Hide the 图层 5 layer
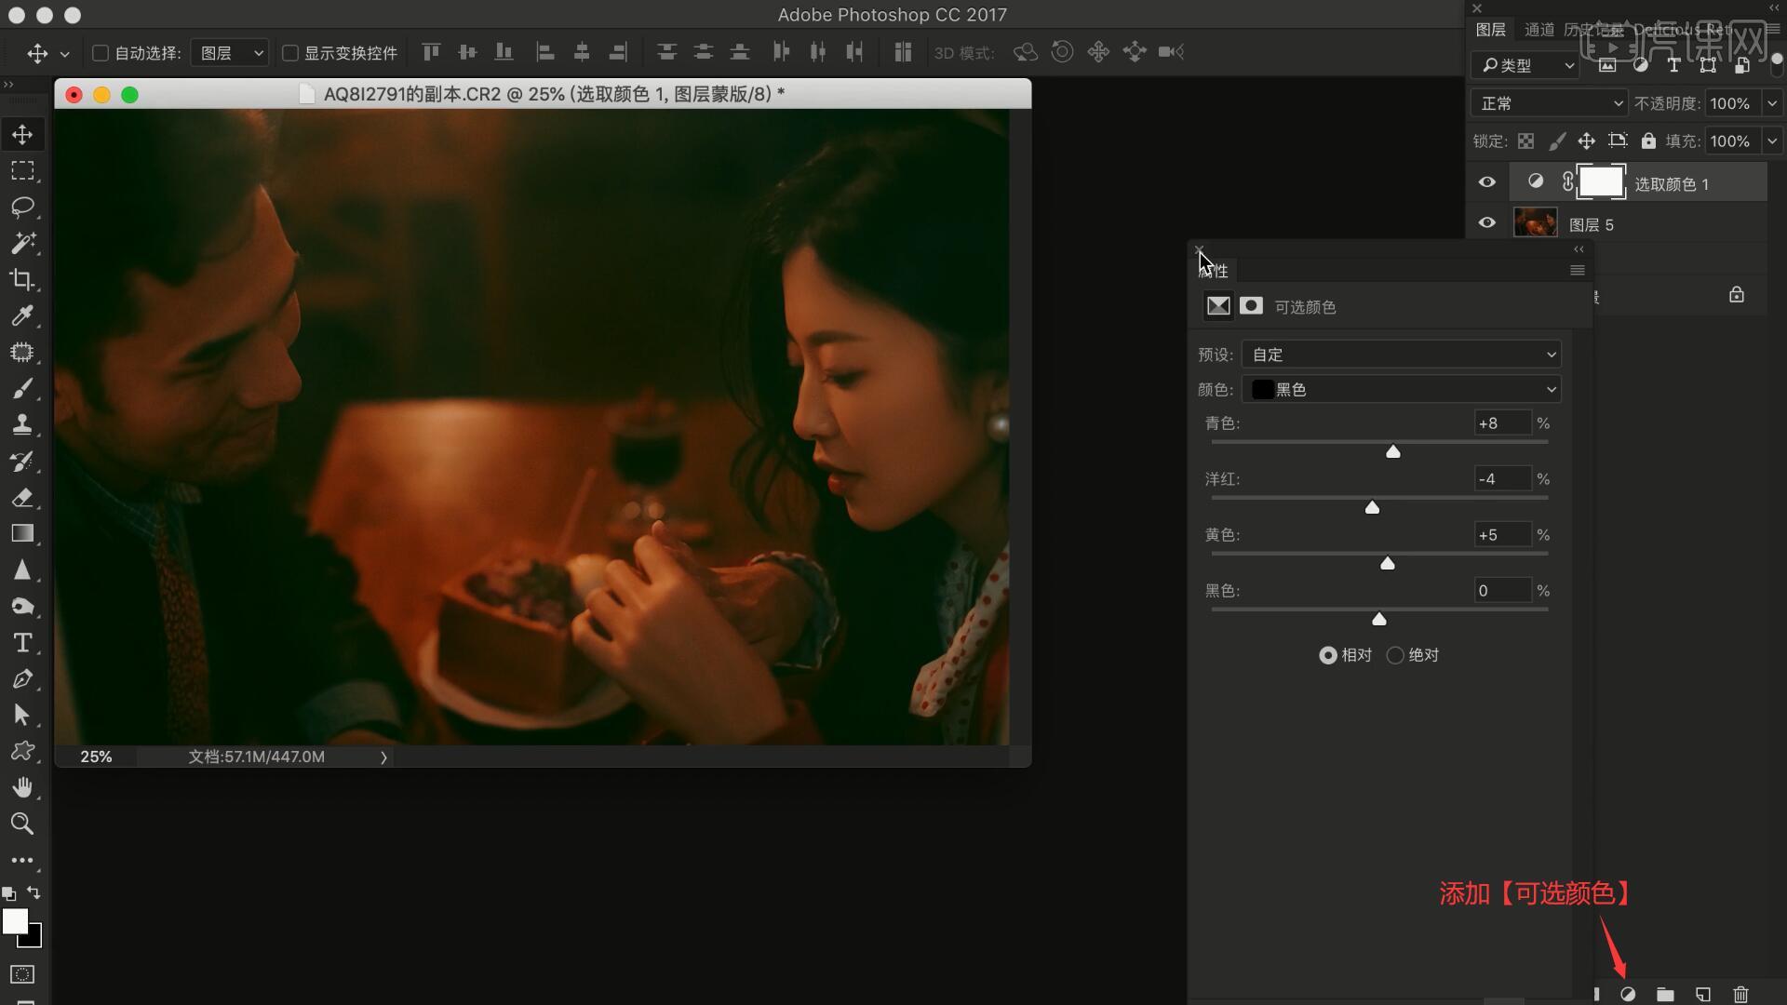Image resolution: width=1787 pixels, height=1005 pixels. tap(1486, 223)
